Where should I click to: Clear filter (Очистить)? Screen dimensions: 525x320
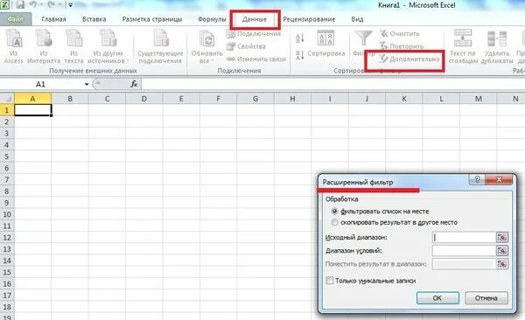click(x=400, y=34)
